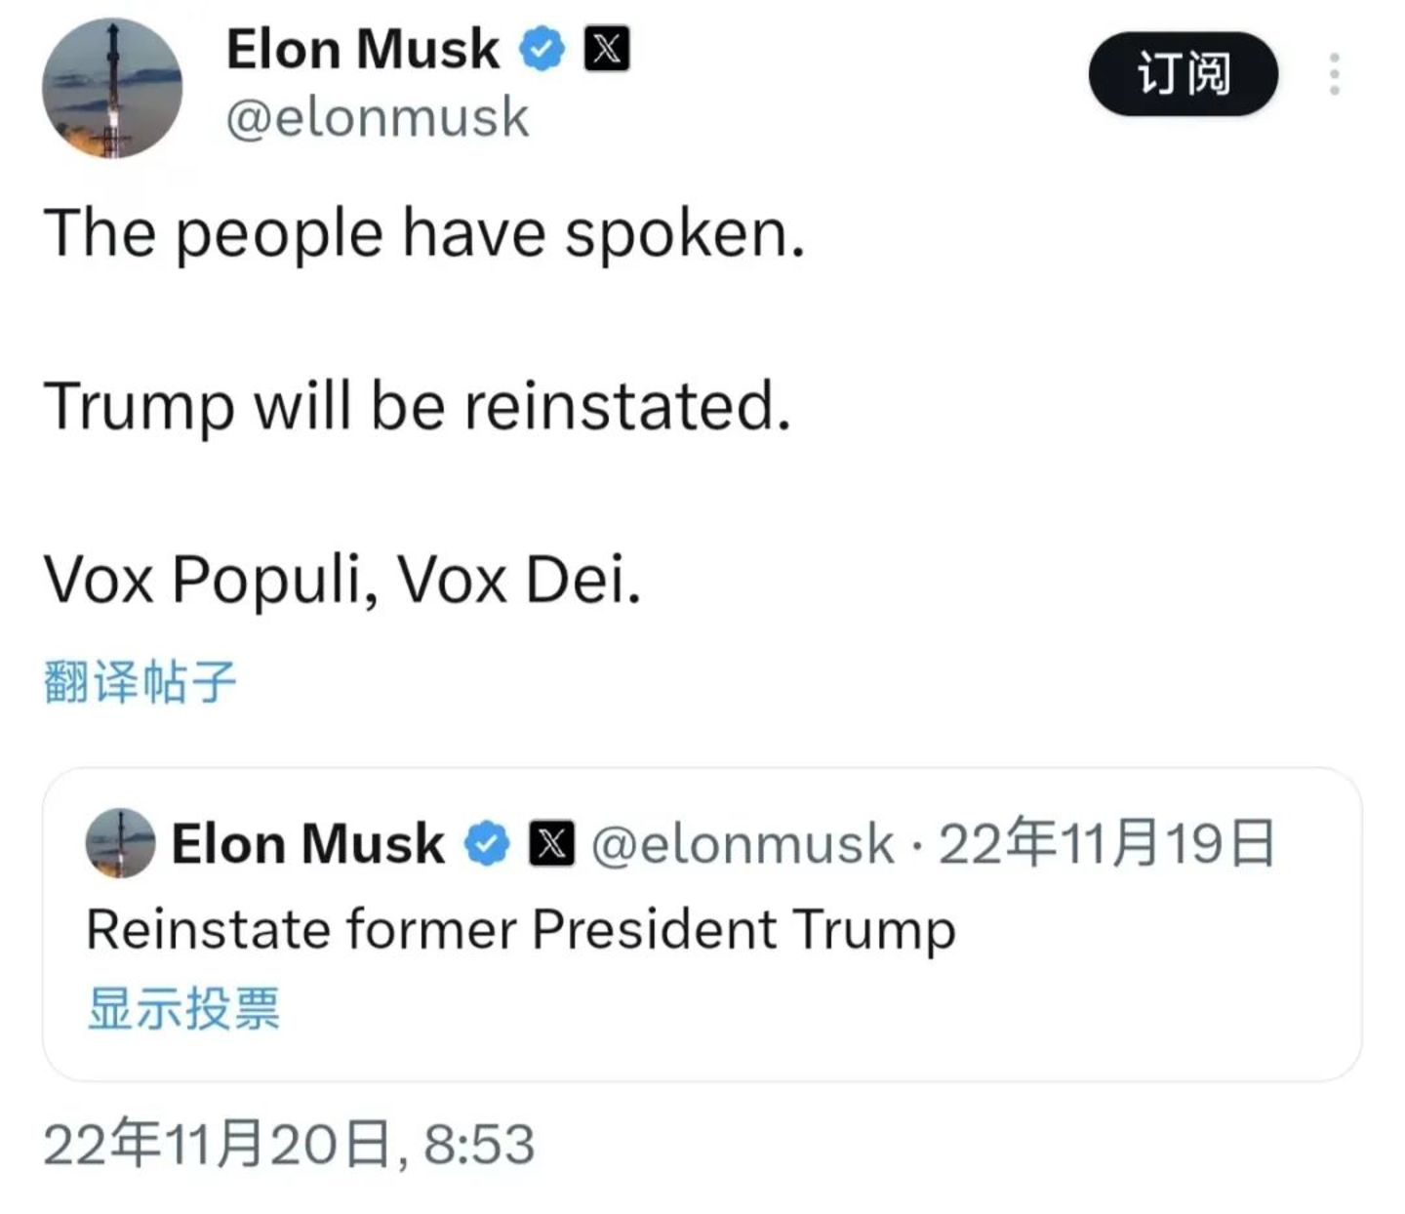1405x1214 pixels.
Task: Click the small avatar in the quoted post
Action: coord(120,843)
